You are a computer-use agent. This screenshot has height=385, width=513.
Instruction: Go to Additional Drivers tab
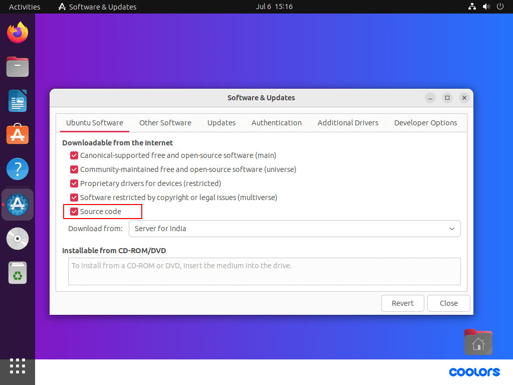[348, 123]
